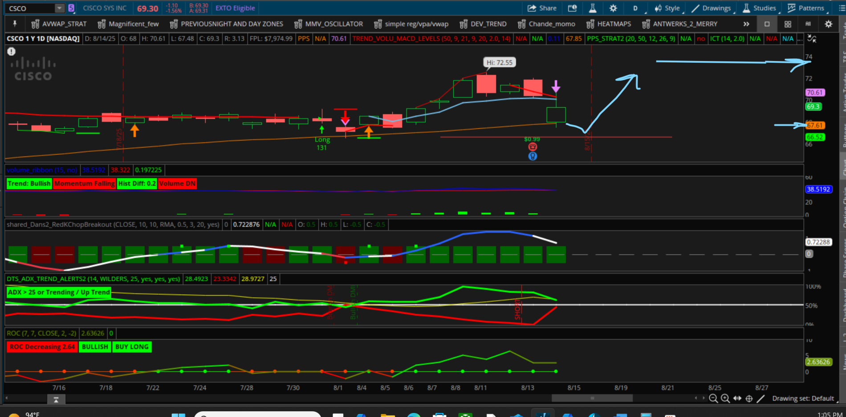Viewport: 846px width, 417px height.
Task: Click the red phone icon below $0.99
Action: (533, 147)
